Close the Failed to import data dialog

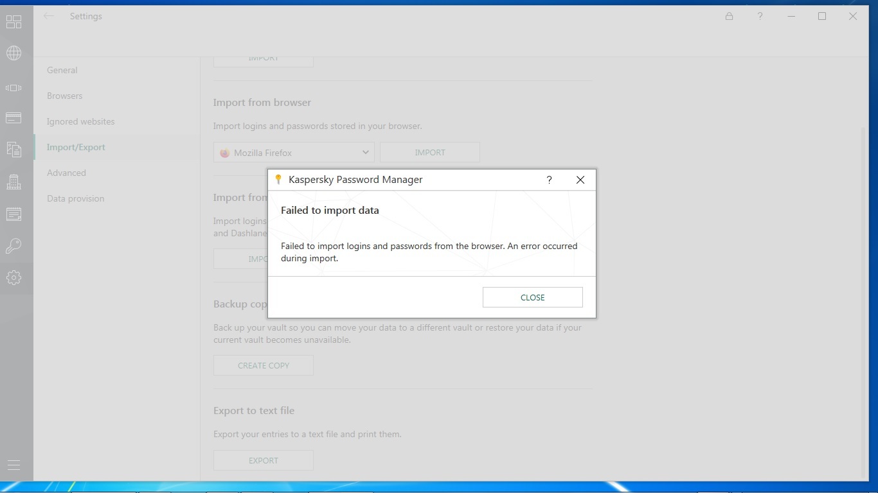point(532,297)
